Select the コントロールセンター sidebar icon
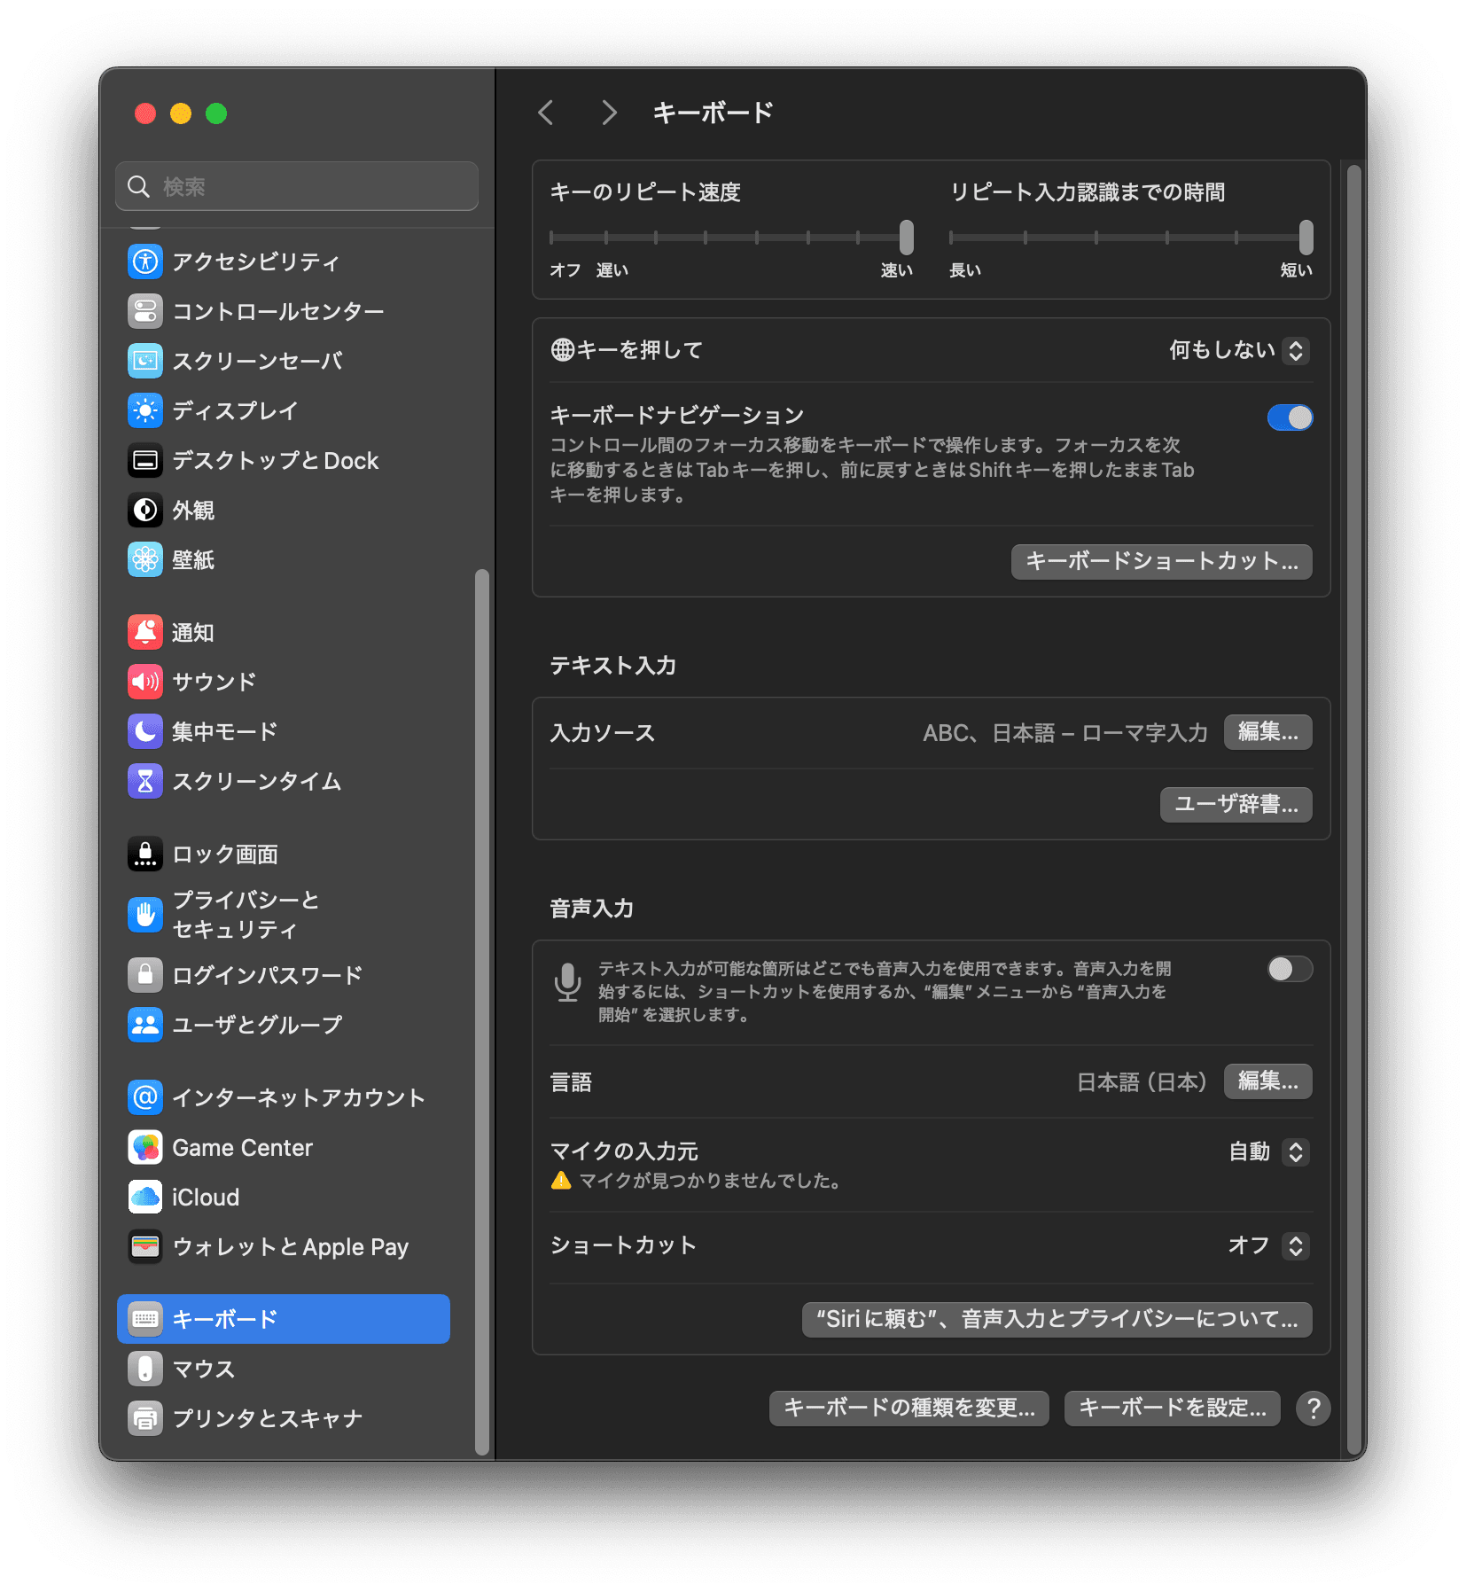Screen dimensions: 1466x1592 pos(277,311)
